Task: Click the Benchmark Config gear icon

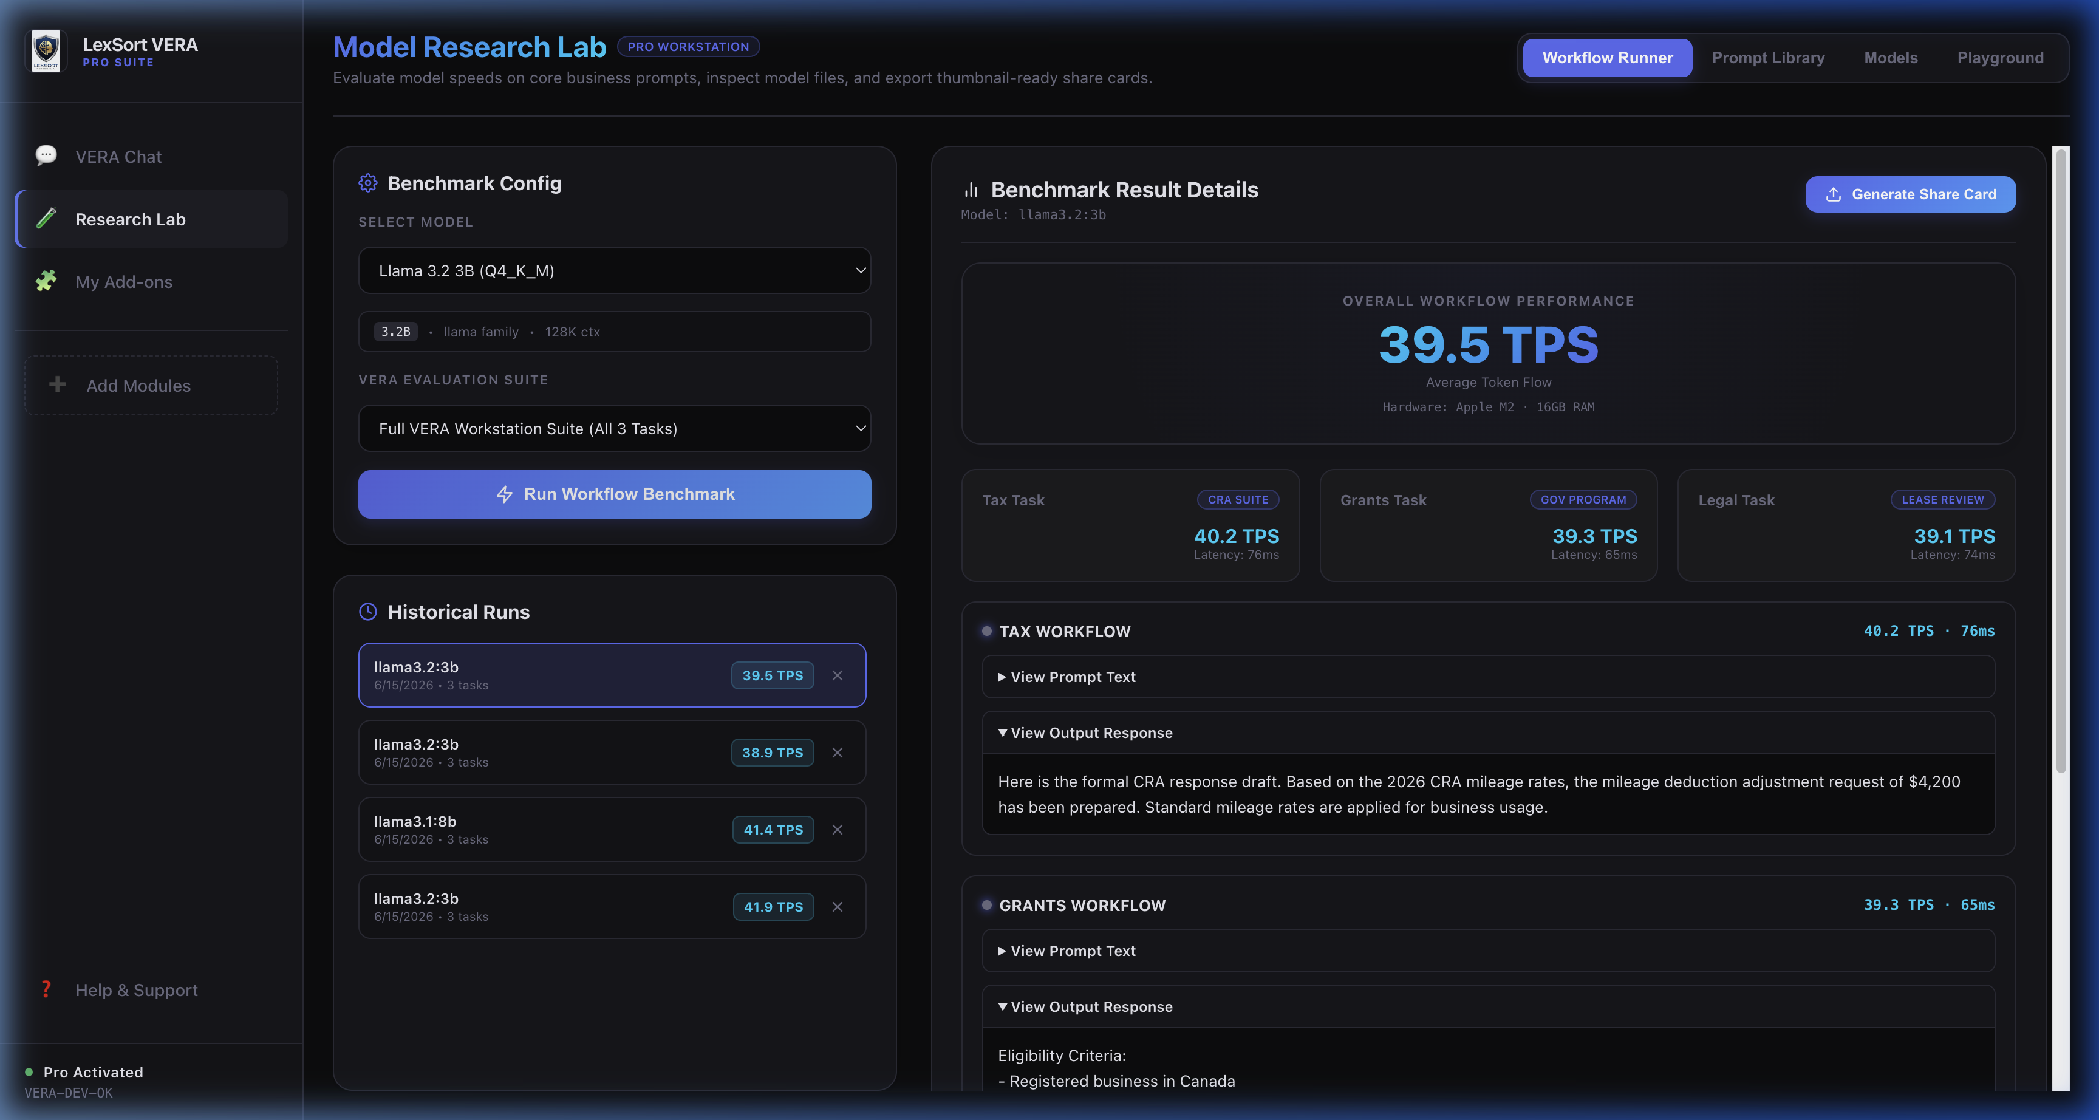Action: click(368, 183)
